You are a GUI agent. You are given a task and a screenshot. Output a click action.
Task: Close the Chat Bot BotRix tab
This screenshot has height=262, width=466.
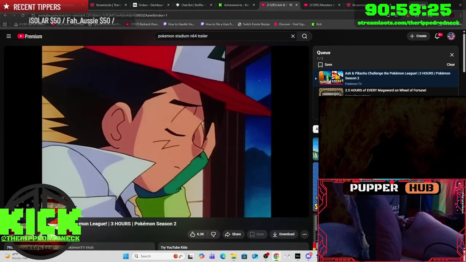[x=211, y=5]
